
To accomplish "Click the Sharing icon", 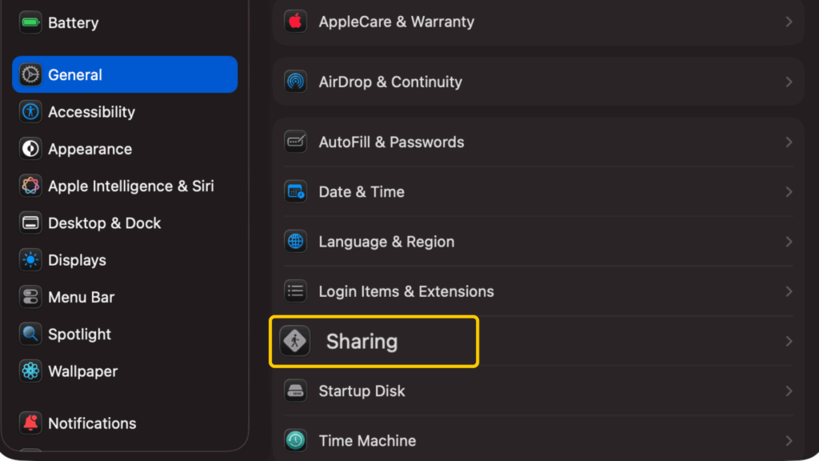I will tap(295, 341).
